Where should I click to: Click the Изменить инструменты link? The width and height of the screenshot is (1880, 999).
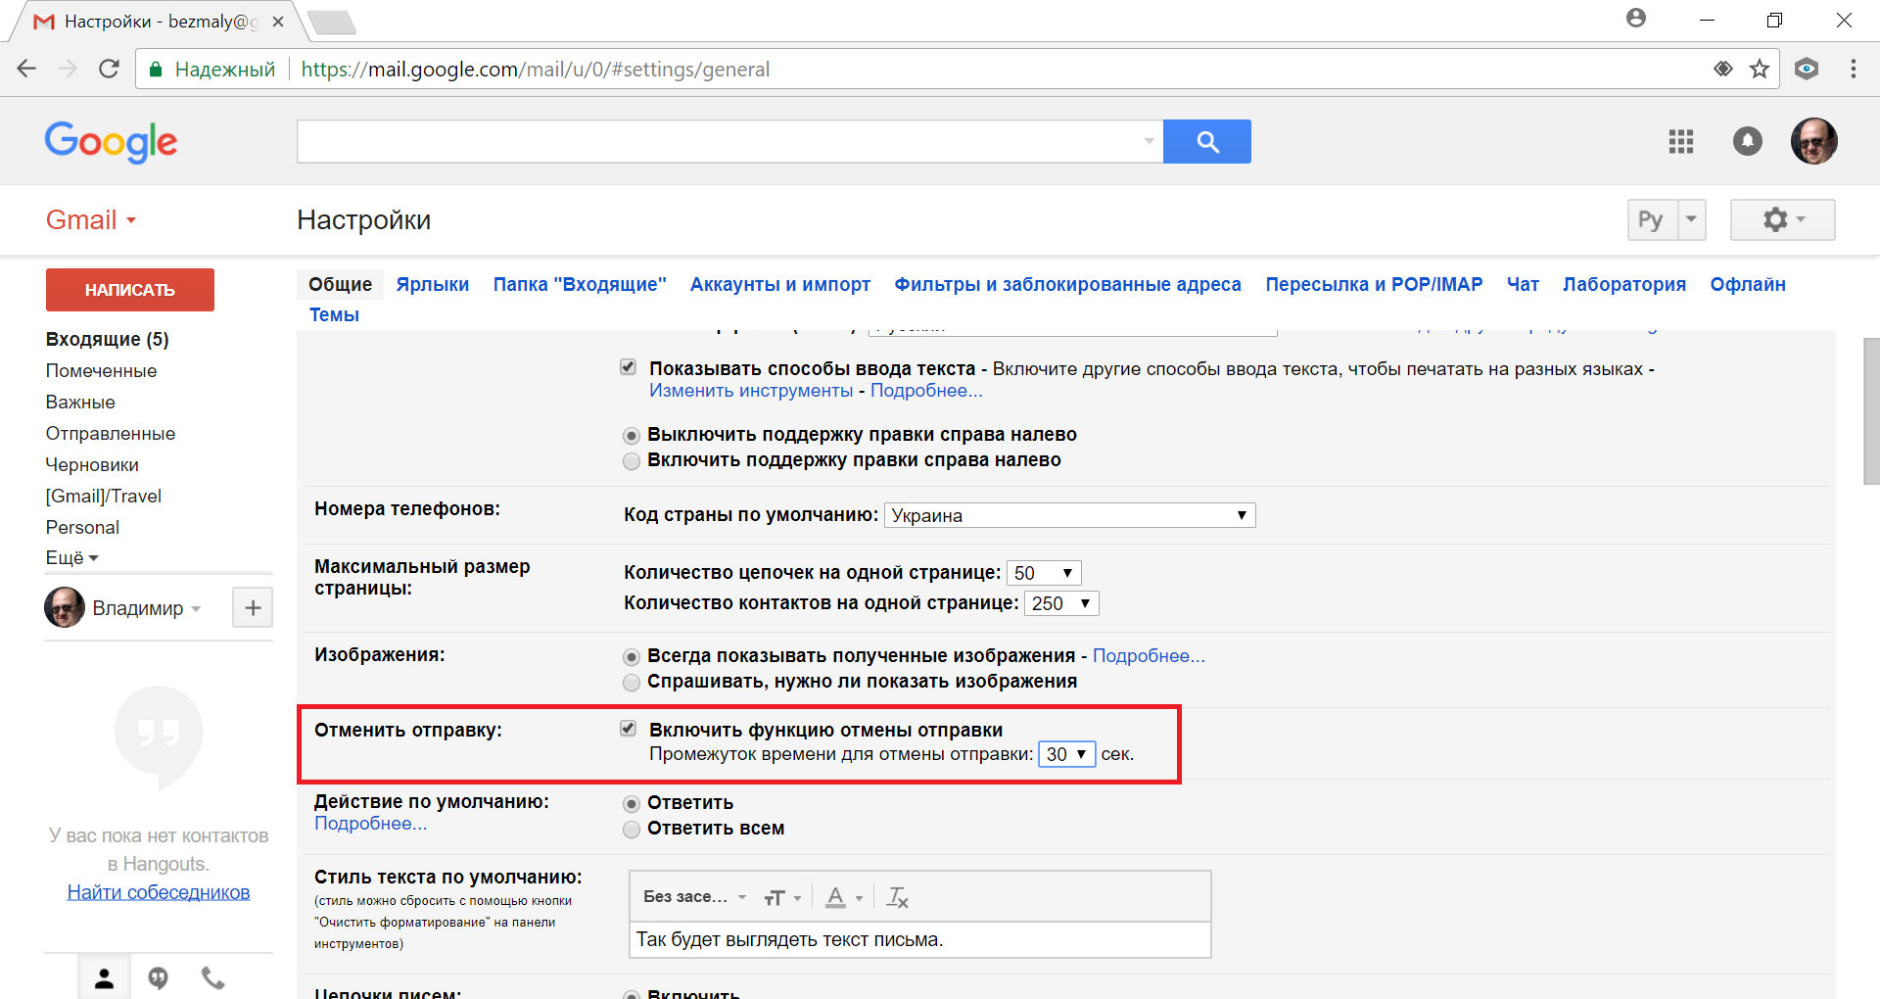(751, 391)
